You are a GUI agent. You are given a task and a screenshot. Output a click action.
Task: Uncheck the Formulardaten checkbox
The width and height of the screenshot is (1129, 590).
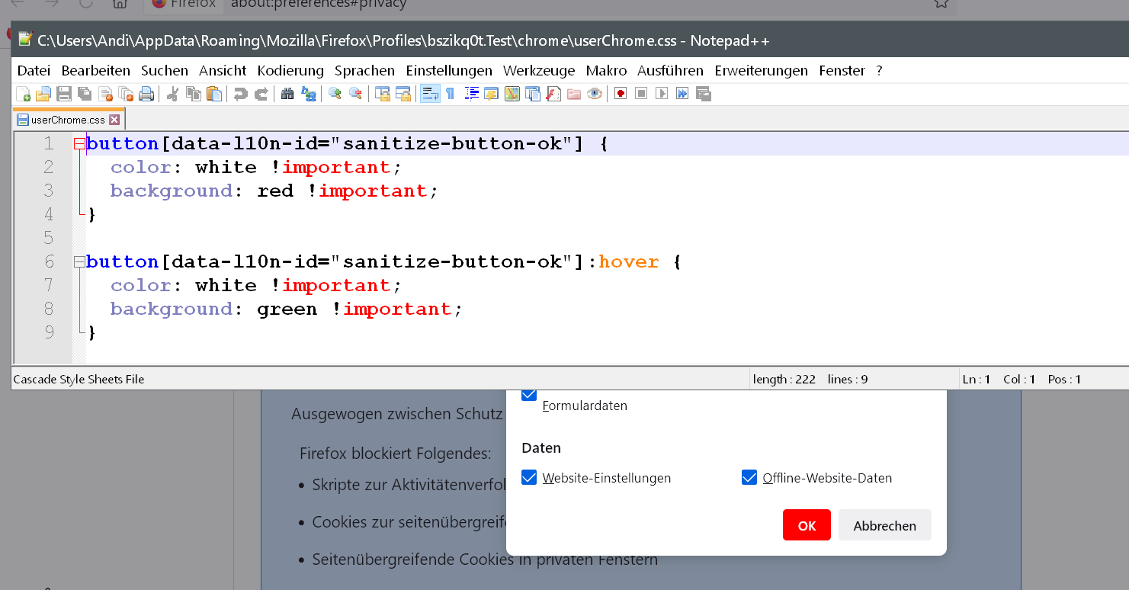tap(529, 395)
